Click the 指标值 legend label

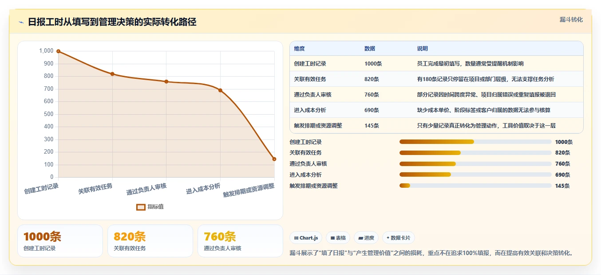click(x=155, y=207)
